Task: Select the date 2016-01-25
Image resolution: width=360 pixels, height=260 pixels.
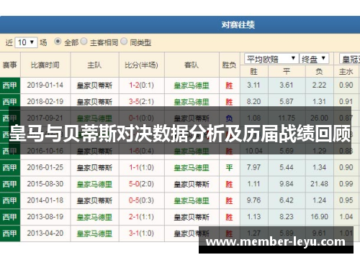Action: click(45, 167)
